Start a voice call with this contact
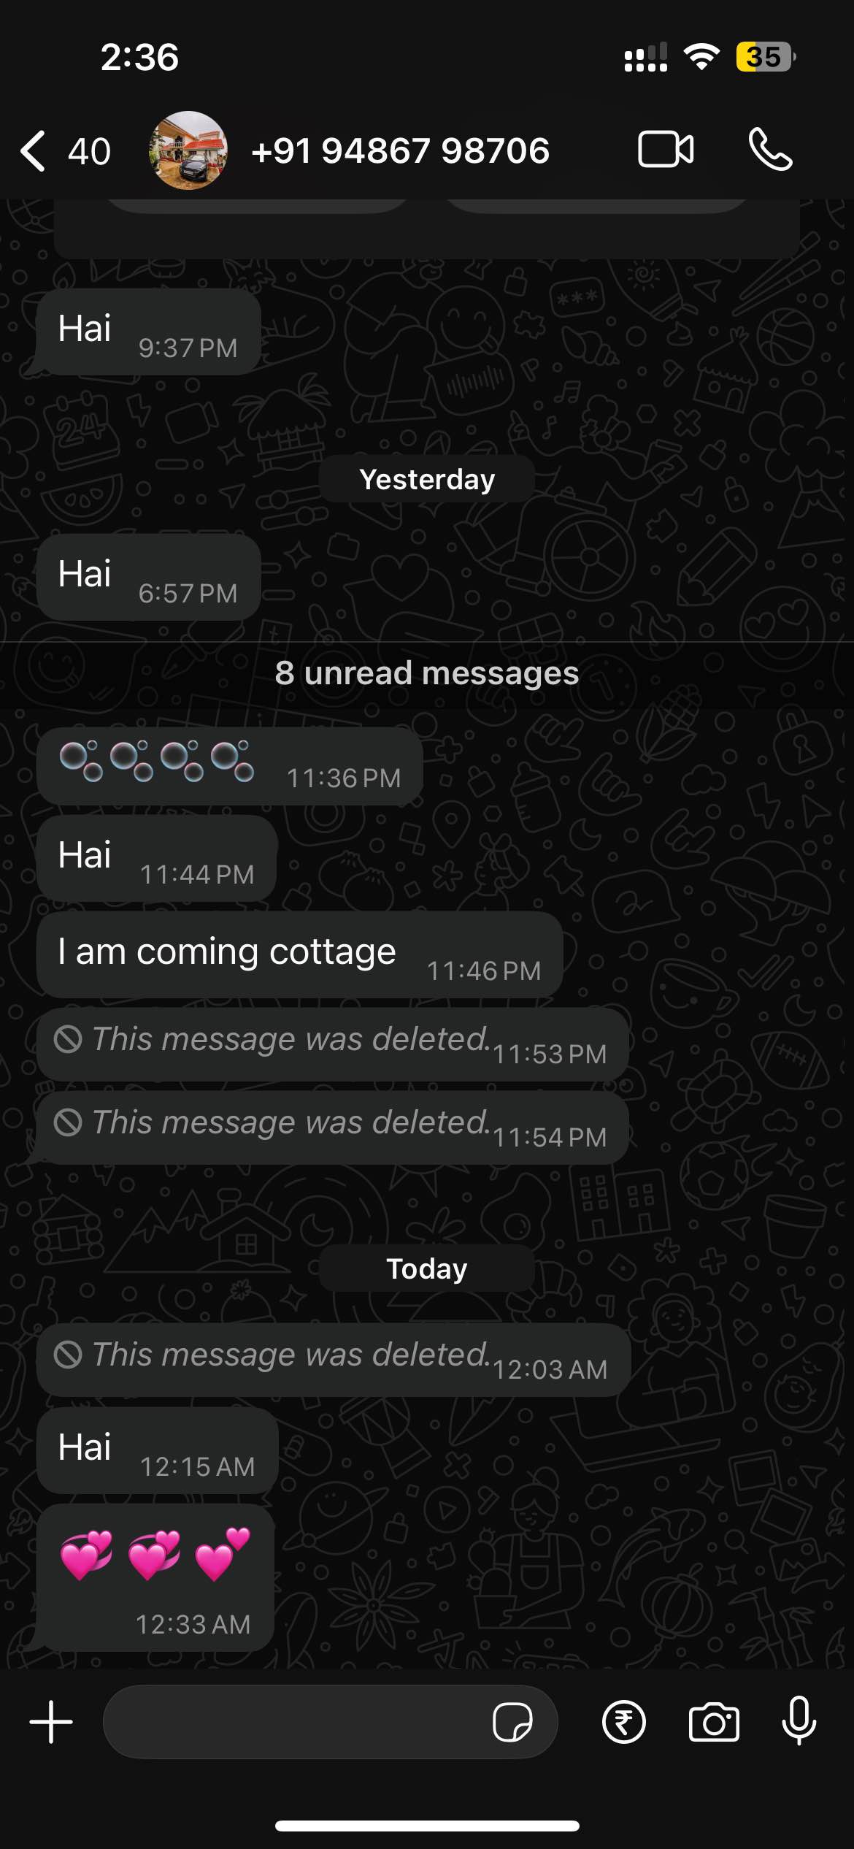This screenshot has width=854, height=1849. (770, 150)
